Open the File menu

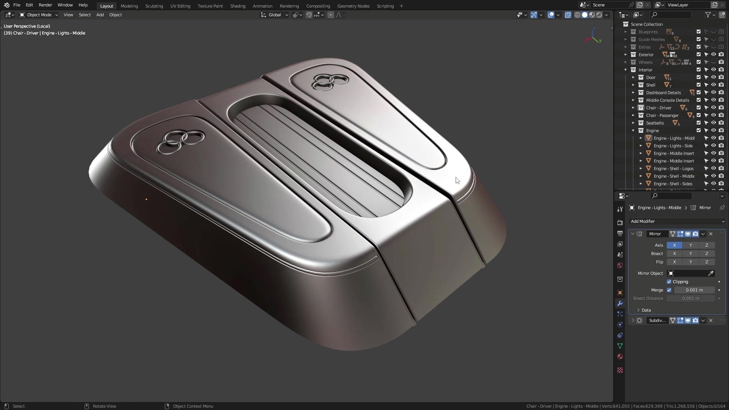point(17,5)
